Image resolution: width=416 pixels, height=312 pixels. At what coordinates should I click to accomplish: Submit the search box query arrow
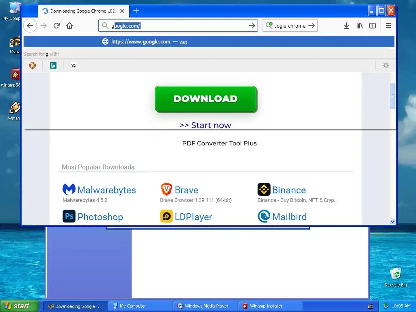[312, 26]
